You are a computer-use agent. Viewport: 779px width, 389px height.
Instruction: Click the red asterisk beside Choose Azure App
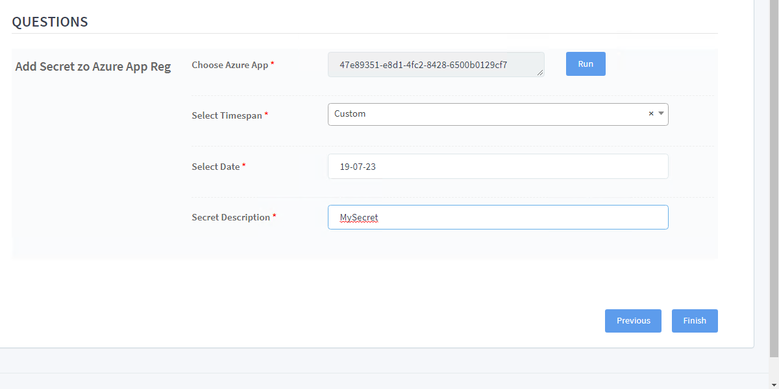click(x=273, y=64)
